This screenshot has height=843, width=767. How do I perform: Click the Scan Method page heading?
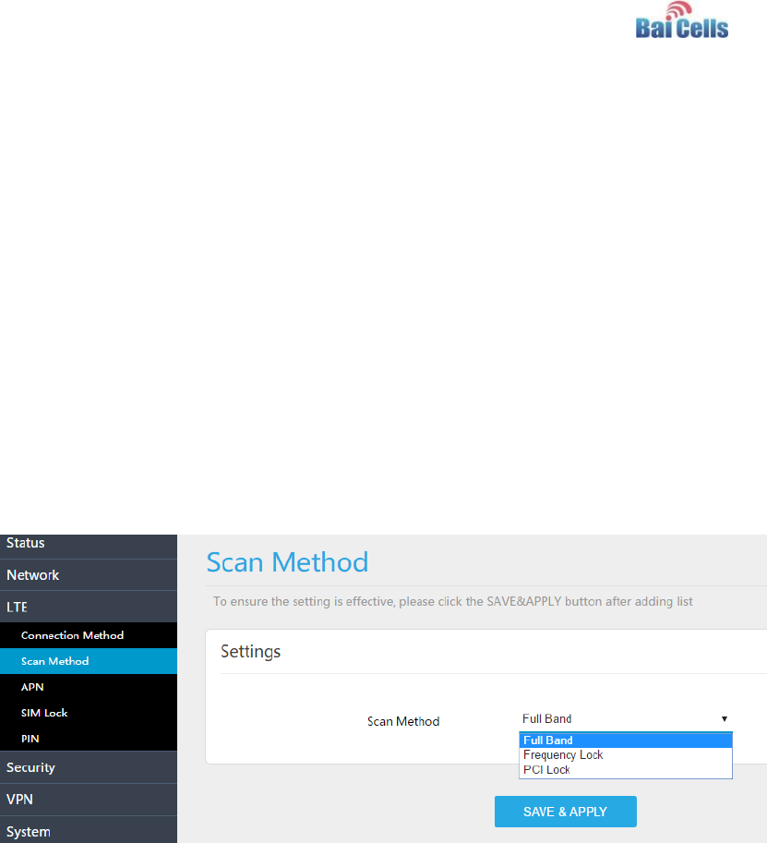[x=287, y=562]
